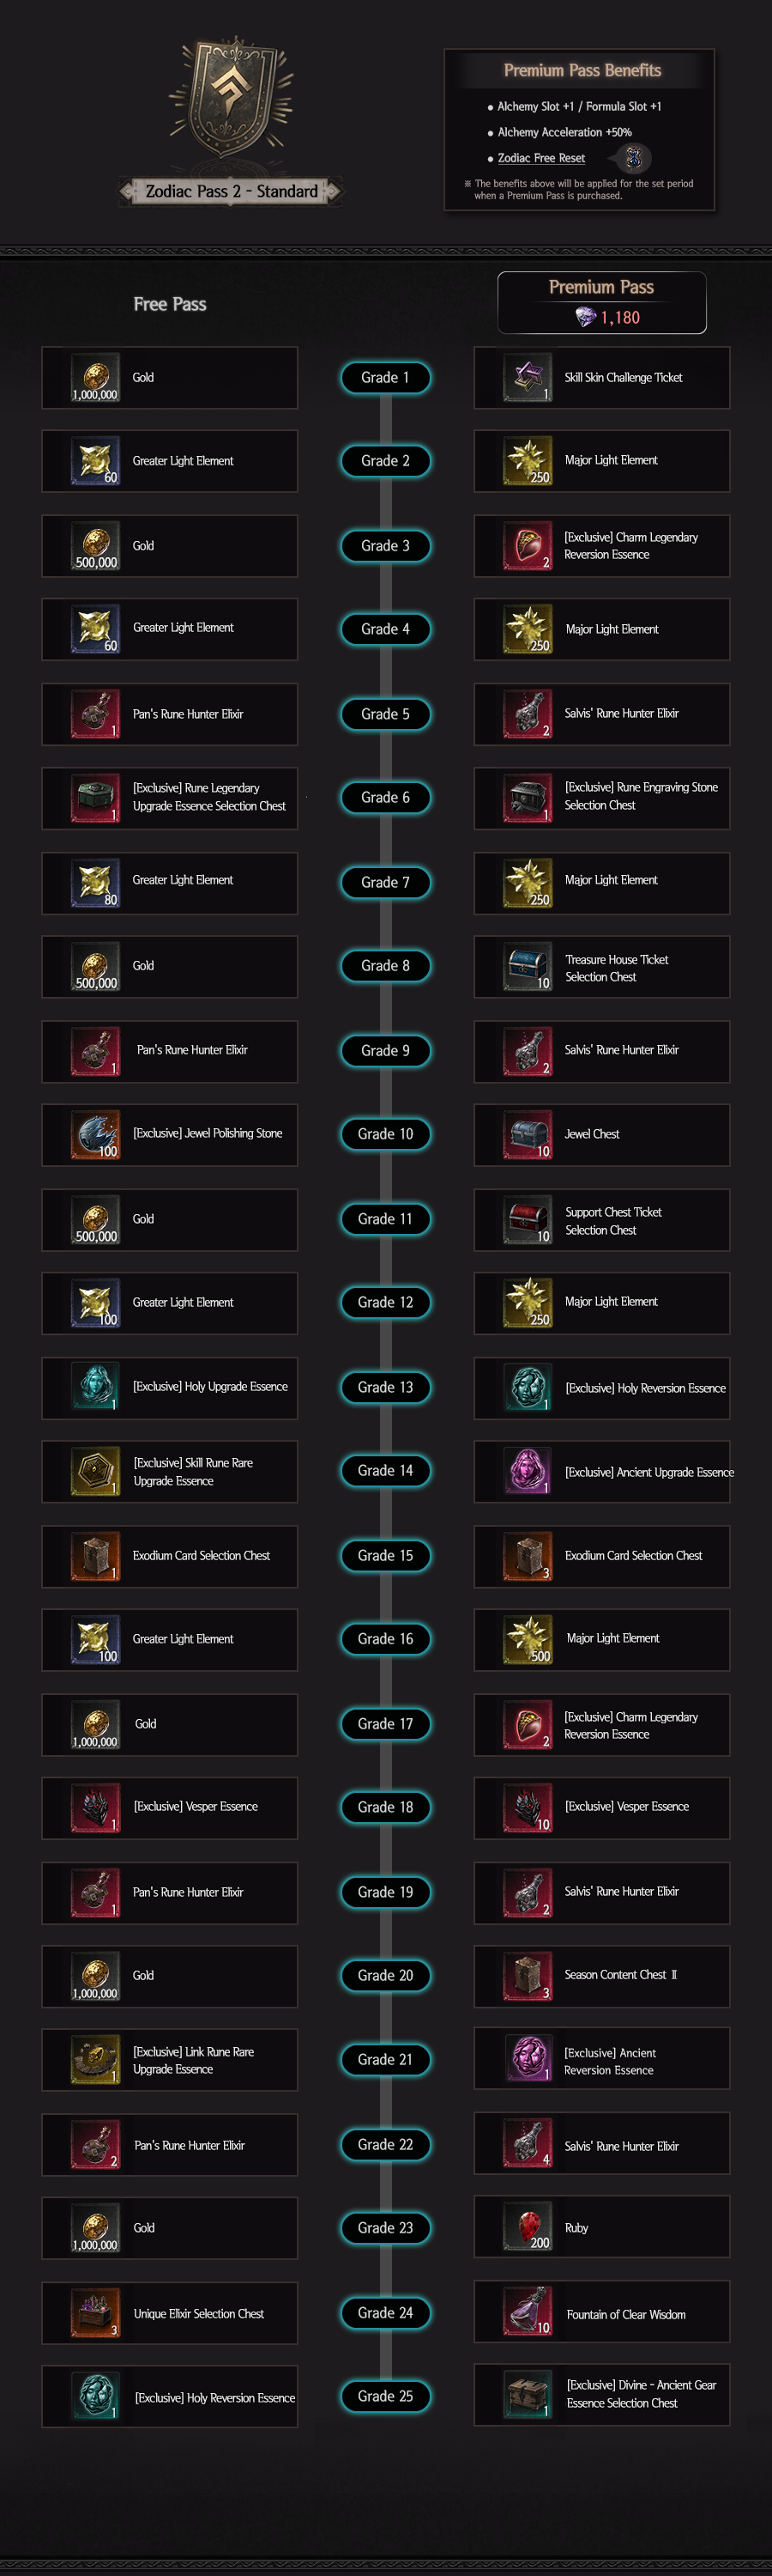This screenshot has width=772, height=2576.
Task: Select the Grade 1 marker
Action: pyautogui.click(x=385, y=378)
